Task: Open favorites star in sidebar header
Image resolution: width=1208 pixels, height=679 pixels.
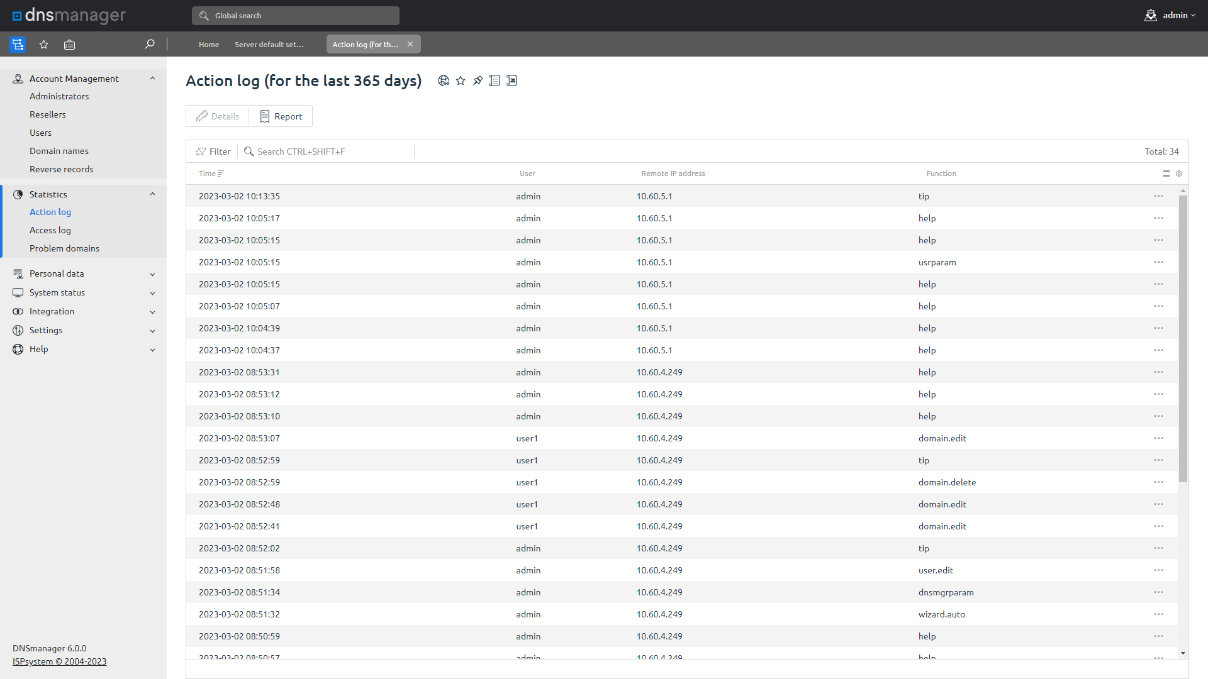Action: (x=43, y=45)
